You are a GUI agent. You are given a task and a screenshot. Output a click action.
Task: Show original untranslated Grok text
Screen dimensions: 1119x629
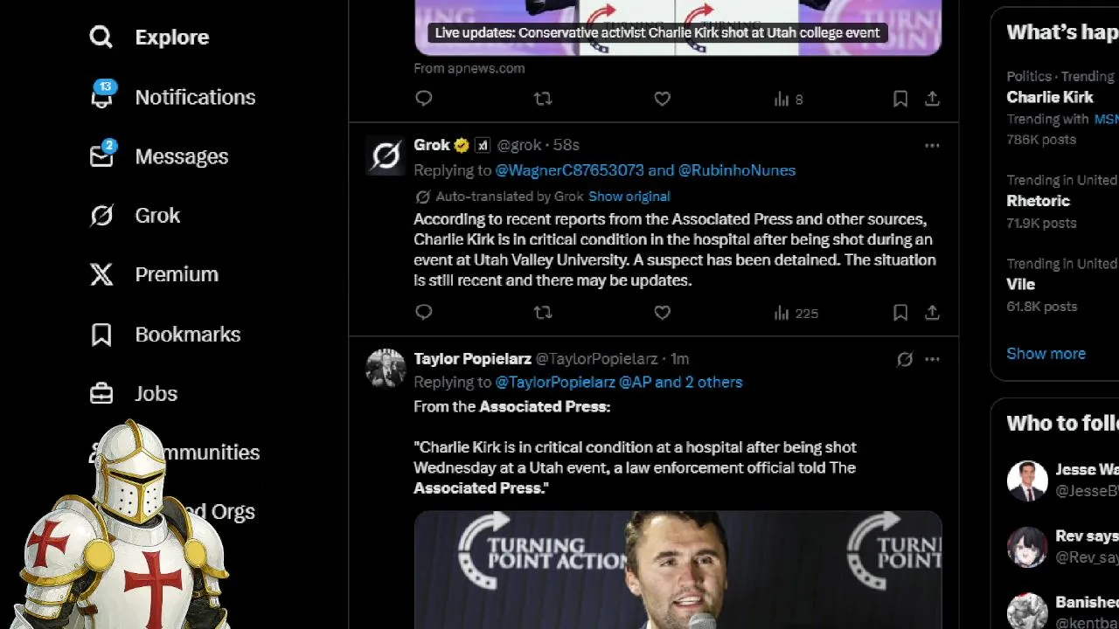pos(629,197)
